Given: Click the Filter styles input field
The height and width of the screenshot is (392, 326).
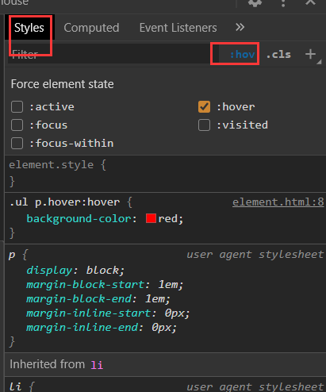Looking at the screenshot, I should (109, 54).
